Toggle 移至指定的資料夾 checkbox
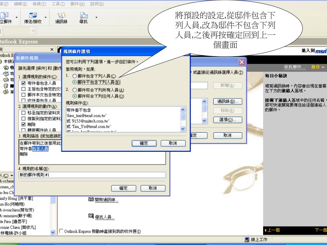This screenshot has height=245, width=327. (24, 113)
